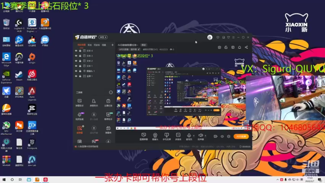The width and height of the screenshot is (325, 183).
Task: Switch to the fourth scene tab
Action: click(x=104, y=45)
